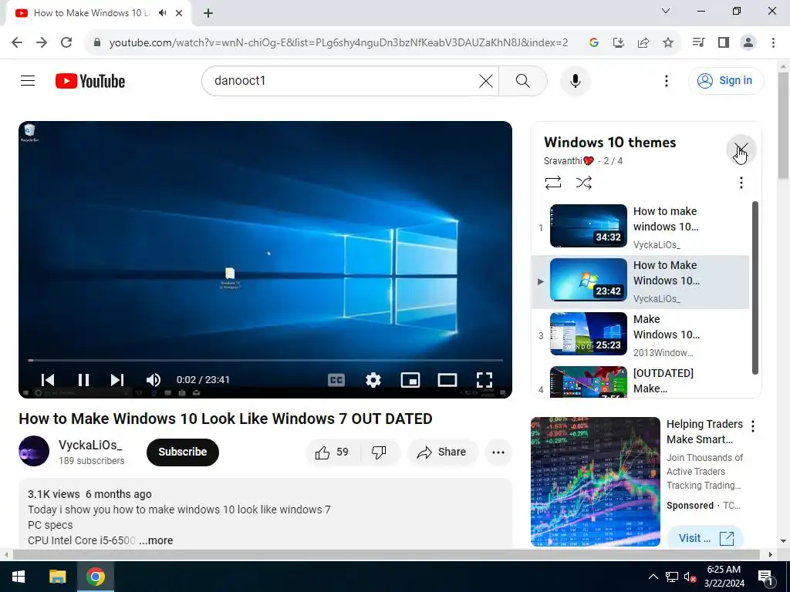
Task: Dislike the video
Action: click(379, 452)
